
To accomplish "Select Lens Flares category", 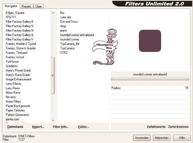I will click(13, 88).
